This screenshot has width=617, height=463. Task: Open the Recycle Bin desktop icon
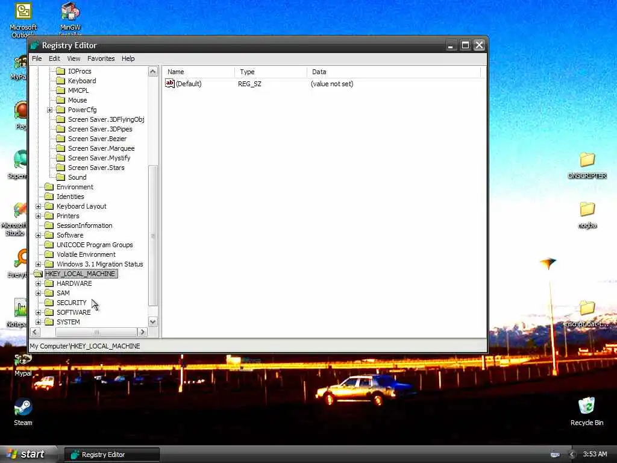(587, 411)
